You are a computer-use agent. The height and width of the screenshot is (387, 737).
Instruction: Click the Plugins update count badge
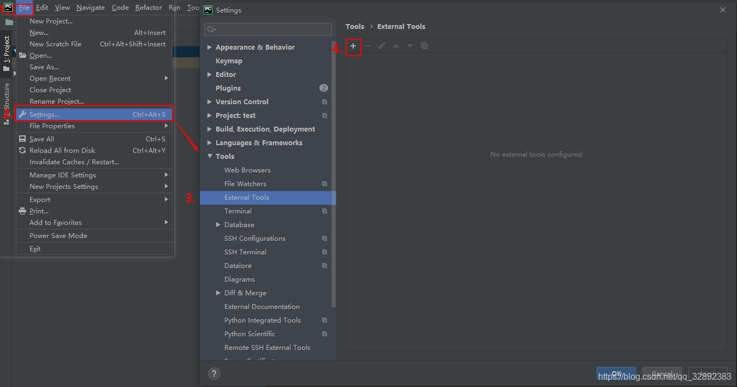(324, 88)
